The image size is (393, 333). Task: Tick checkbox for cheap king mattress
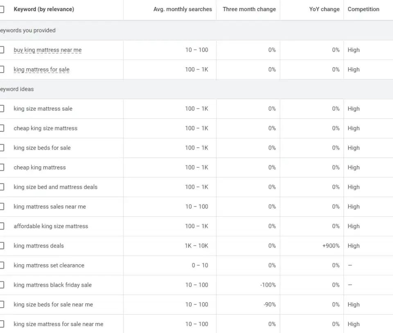point(2,167)
